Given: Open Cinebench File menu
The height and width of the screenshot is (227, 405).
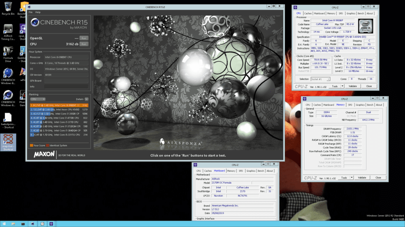Looking at the screenshot, I should pos(30,12).
